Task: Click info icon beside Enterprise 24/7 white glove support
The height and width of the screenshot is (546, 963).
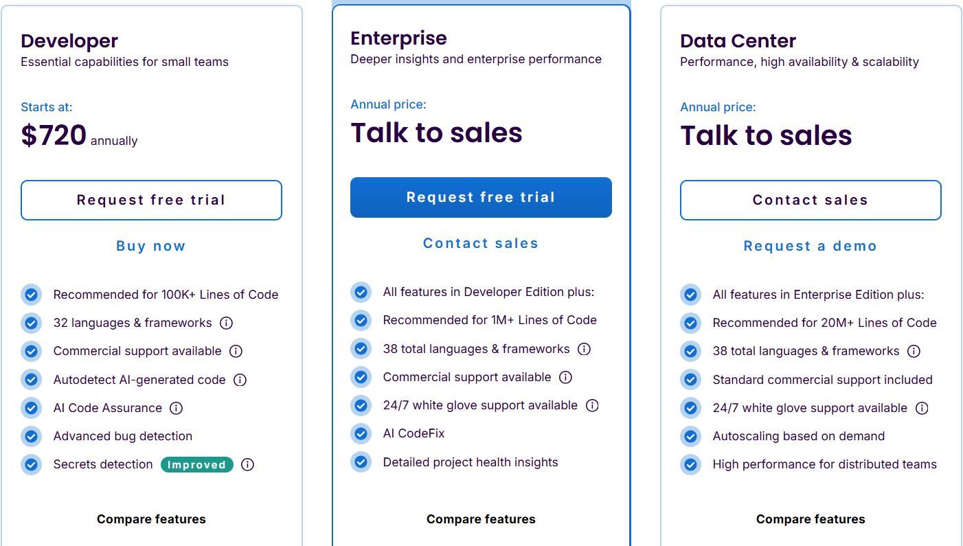Action: tap(592, 405)
